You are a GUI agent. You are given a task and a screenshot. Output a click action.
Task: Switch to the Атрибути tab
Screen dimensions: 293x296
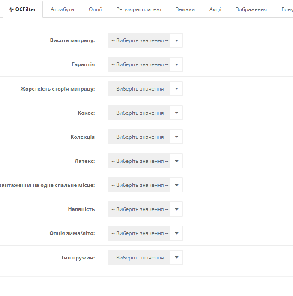tap(62, 9)
